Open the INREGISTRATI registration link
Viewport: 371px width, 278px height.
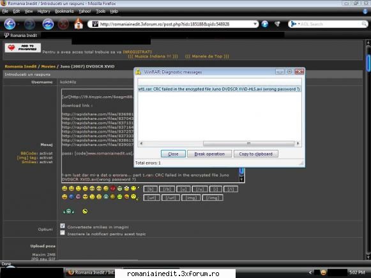tap(137, 52)
